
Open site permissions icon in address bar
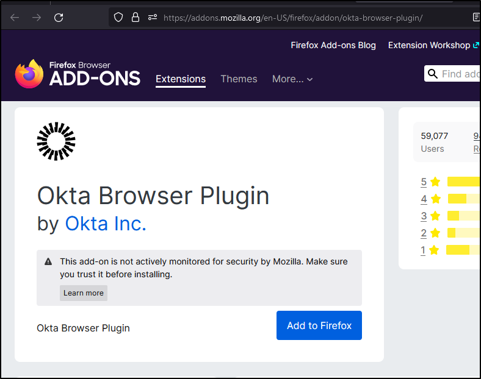point(153,18)
